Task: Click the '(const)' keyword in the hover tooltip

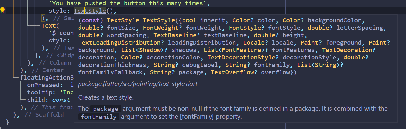Action: pos(91,20)
